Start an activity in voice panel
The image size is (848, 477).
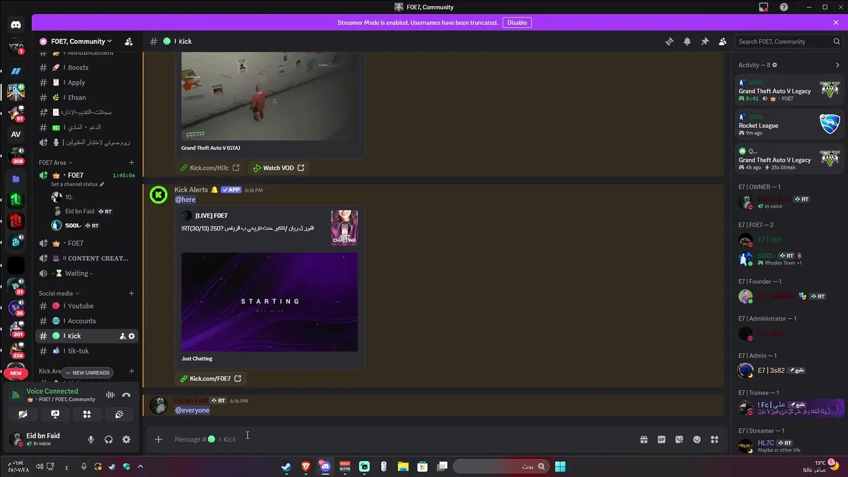click(87, 414)
